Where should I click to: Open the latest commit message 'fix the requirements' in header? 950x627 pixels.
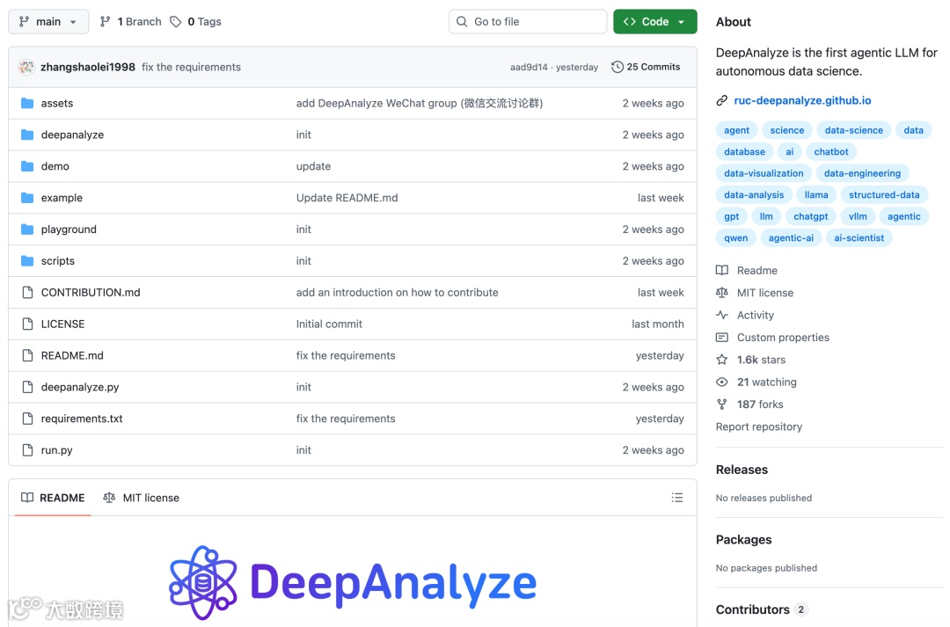[x=192, y=67]
